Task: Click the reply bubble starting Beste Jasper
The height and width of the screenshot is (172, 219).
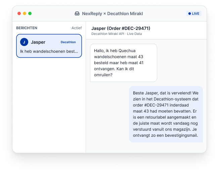Action: coord(166,114)
